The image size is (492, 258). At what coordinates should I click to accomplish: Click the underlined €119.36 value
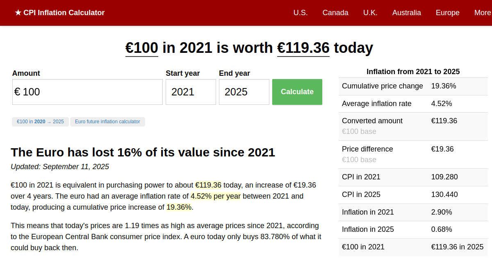pyautogui.click(x=303, y=48)
